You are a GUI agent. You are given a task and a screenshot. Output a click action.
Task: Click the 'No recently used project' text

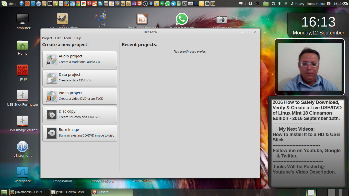pos(190,52)
